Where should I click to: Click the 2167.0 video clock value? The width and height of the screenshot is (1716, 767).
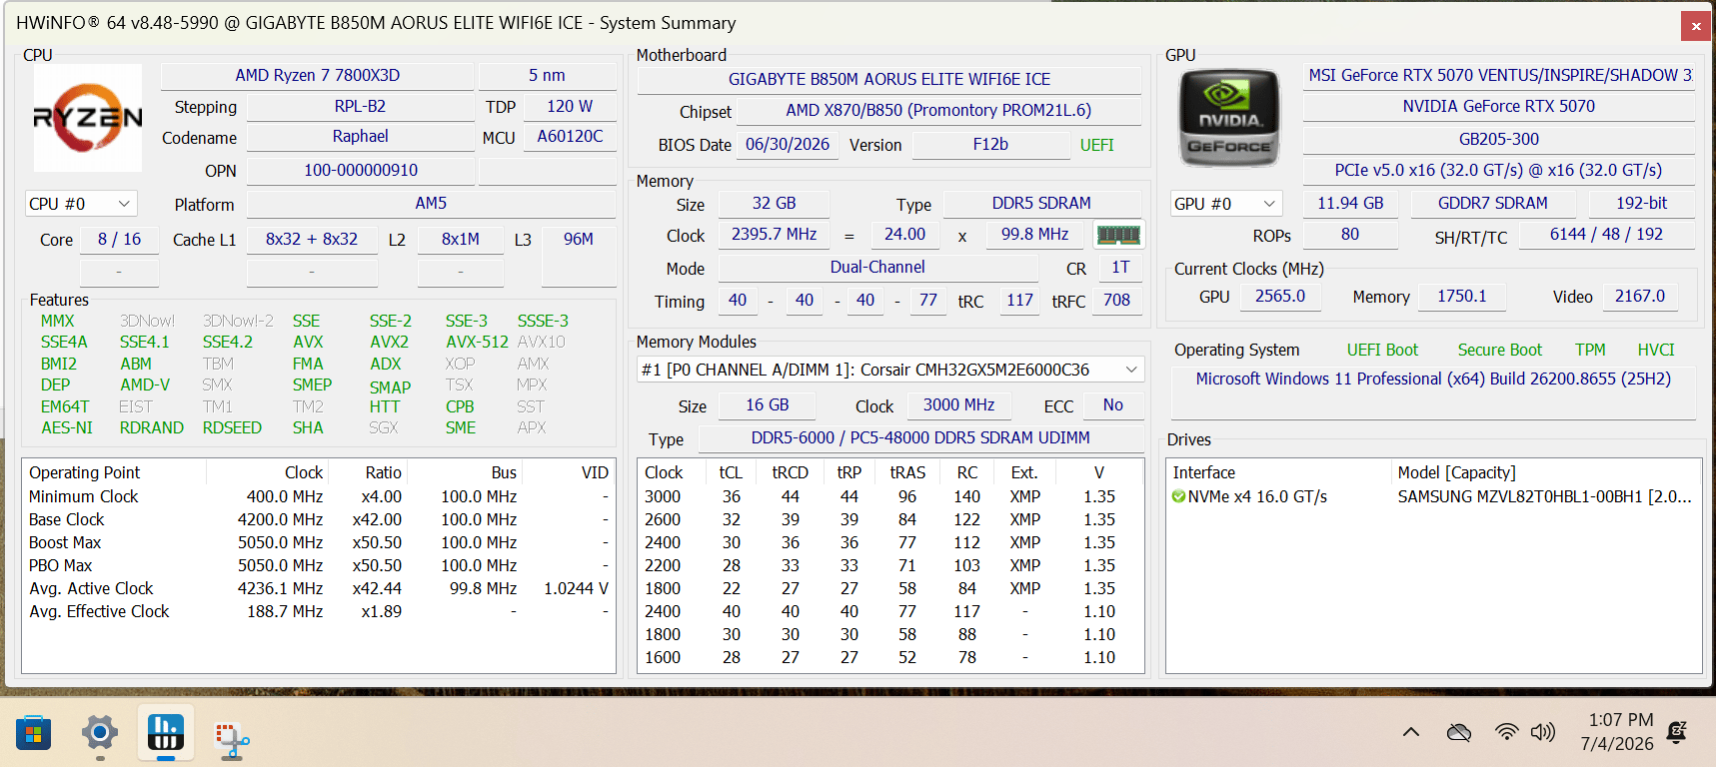(x=1640, y=297)
